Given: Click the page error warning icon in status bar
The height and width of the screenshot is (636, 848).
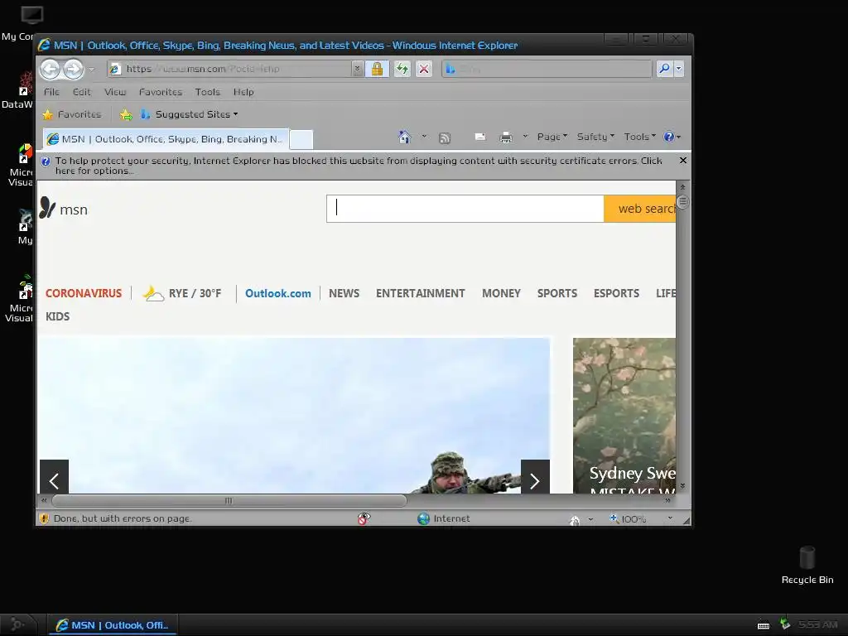Looking at the screenshot, I should point(45,518).
